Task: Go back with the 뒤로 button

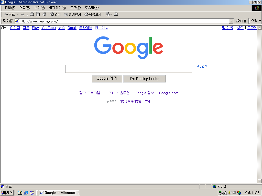Action: [9, 15]
